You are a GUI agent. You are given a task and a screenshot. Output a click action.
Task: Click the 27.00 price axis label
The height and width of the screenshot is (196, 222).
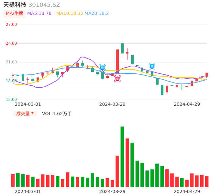coord(11,25)
